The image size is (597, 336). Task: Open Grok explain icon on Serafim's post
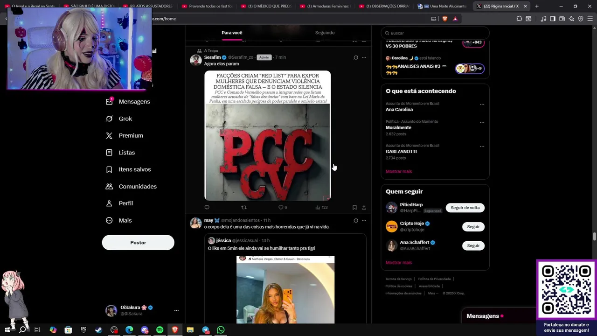click(356, 57)
